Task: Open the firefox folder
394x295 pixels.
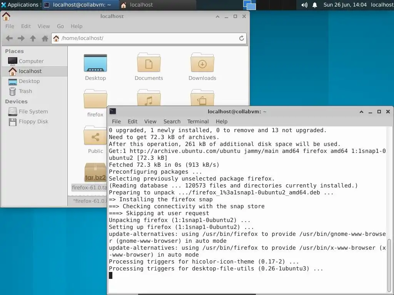Action: 95,99
